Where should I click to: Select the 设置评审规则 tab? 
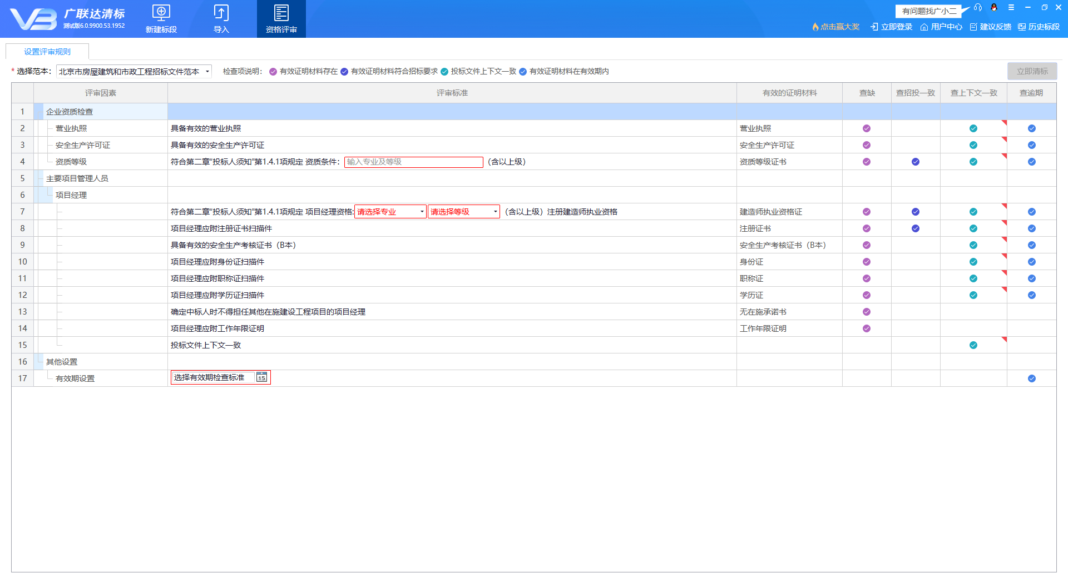pos(47,52)
